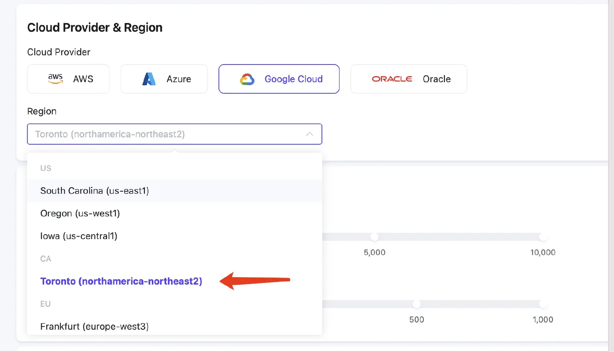Click the slider handle above 500
The height and width of the screenshot is (352, 614).
pos(417,304)
